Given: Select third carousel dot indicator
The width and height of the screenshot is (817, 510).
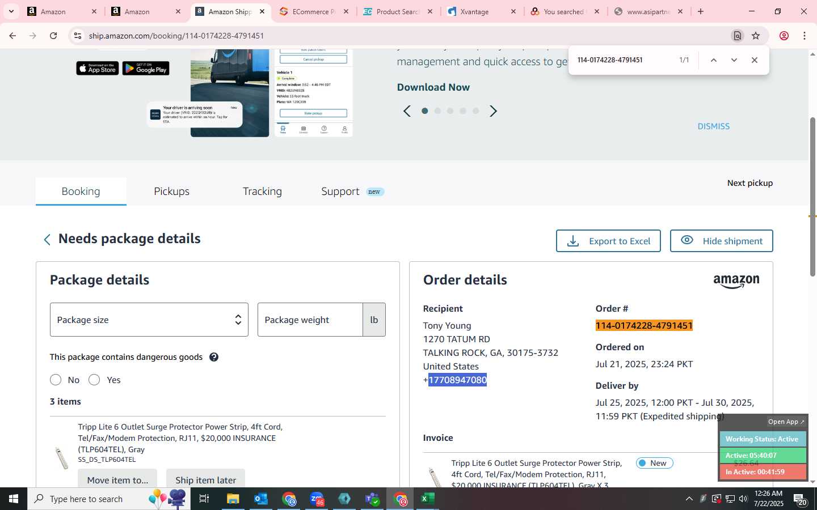Looking at the screenshot, I should [x=450, y=111].
